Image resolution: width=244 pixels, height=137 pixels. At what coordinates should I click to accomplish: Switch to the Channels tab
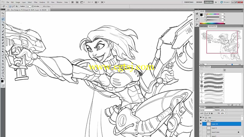(210, 107)
